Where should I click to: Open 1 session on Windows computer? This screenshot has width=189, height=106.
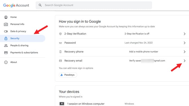pyautogui.click(x=86, y=104)
